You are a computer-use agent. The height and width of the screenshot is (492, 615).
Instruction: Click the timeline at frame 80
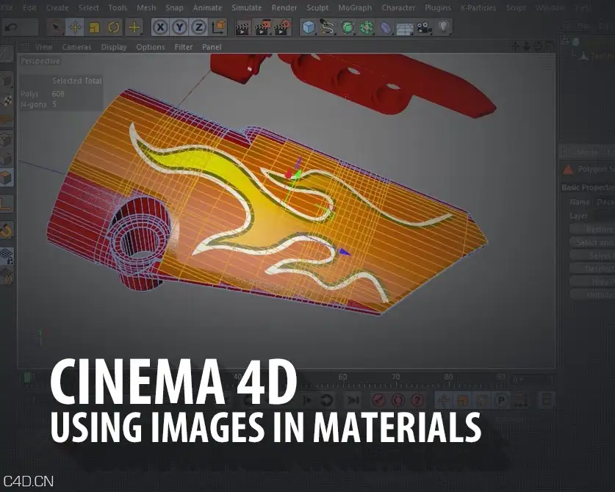pos(448,377)
